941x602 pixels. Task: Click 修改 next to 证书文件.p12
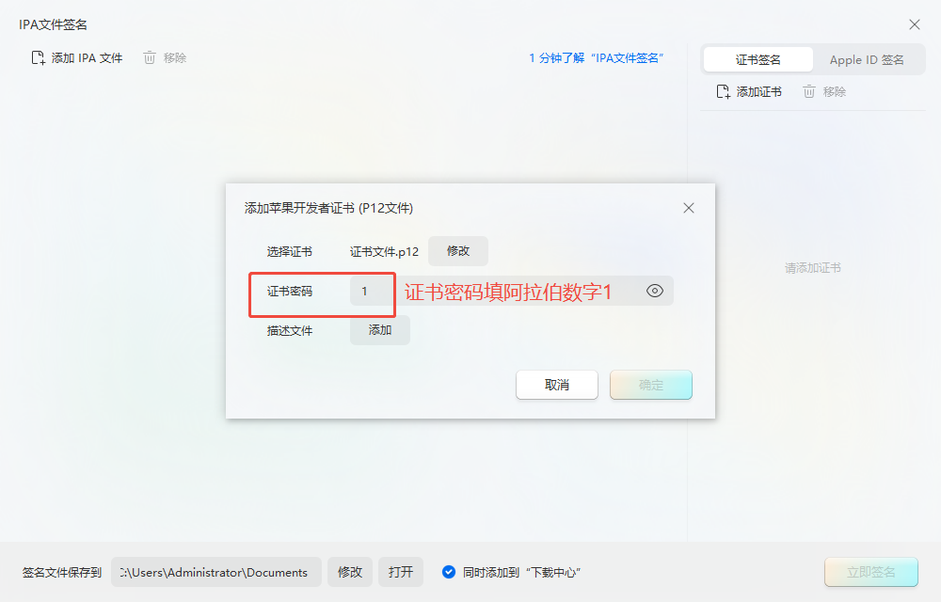coord(458,251)
